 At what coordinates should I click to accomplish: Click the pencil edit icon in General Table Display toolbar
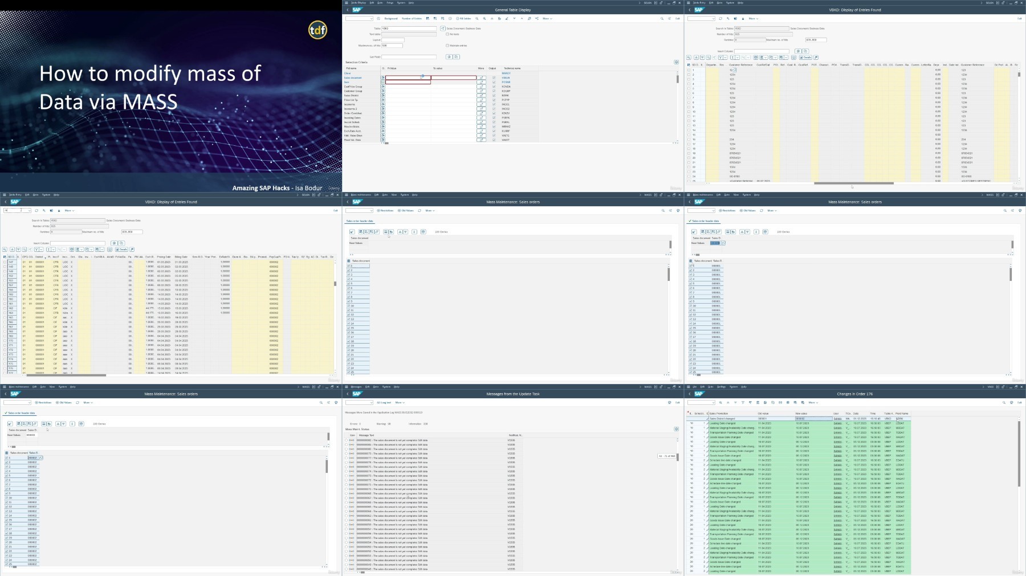click(x=507, y=18)
